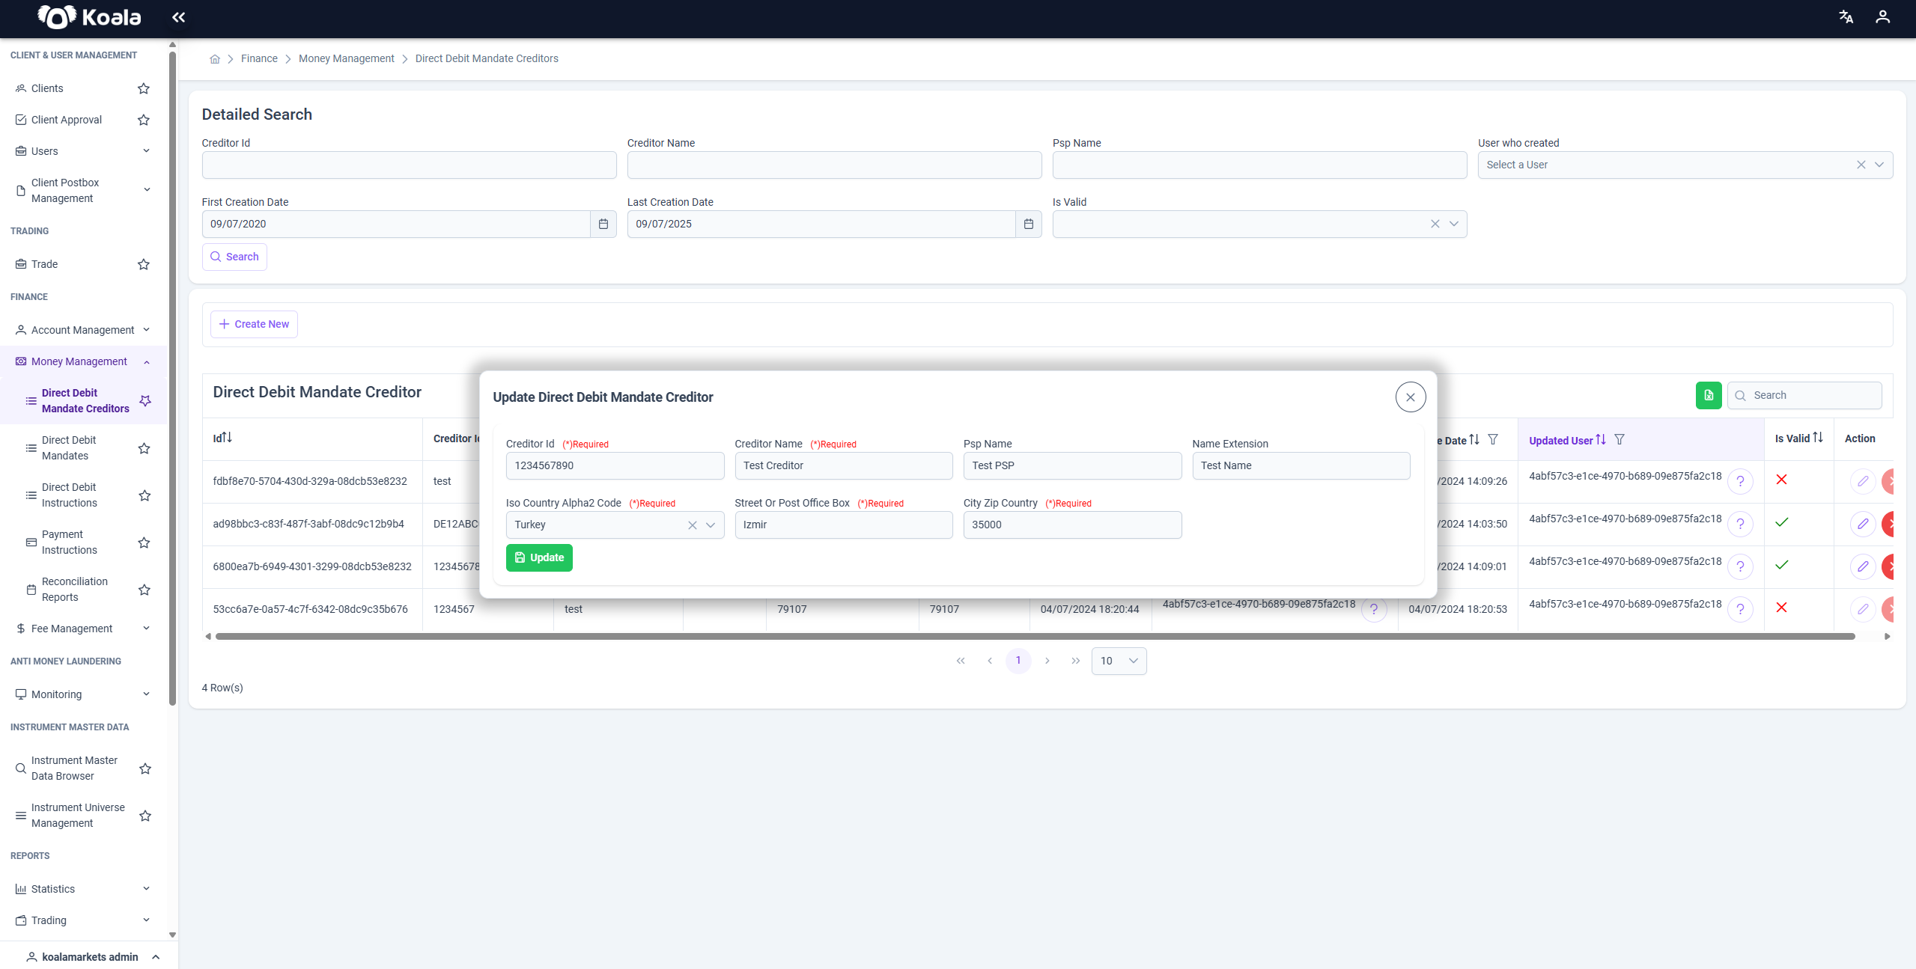Open the language translation icon
1916x969 pixels.
(1846, 17)
